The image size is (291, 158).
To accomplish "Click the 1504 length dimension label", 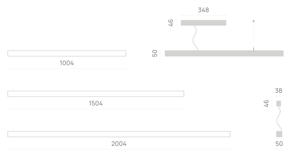I will (x=96, y=103).
